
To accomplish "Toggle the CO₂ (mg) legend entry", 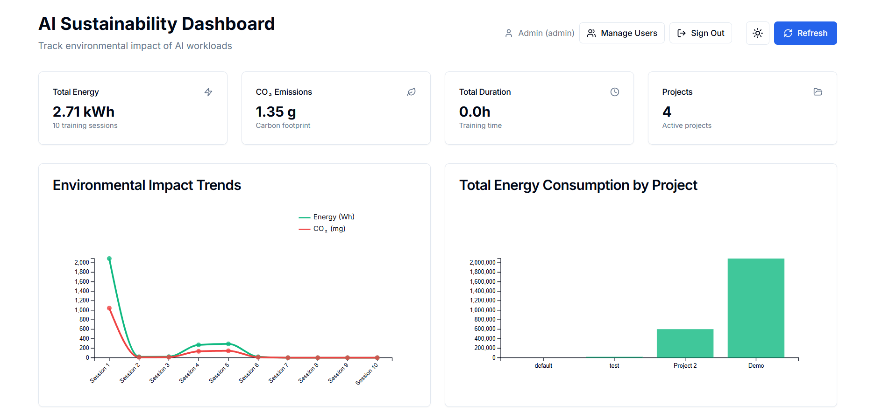I will coord(322,229).
